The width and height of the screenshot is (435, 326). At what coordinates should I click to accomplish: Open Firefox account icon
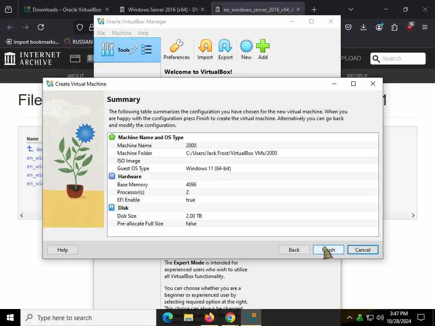click(x=379, y=27)
